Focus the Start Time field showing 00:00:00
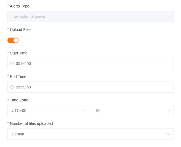 [x=90, y=64]
